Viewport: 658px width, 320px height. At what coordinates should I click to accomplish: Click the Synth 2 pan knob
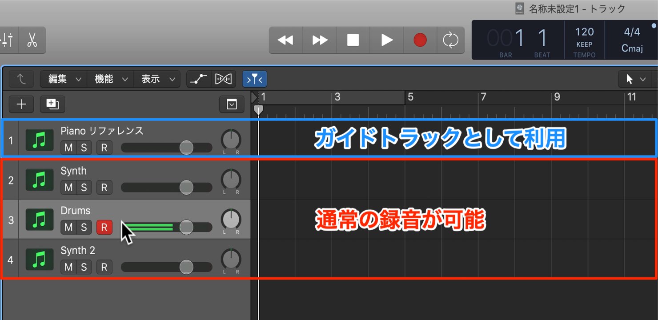[x=231, y=259]
